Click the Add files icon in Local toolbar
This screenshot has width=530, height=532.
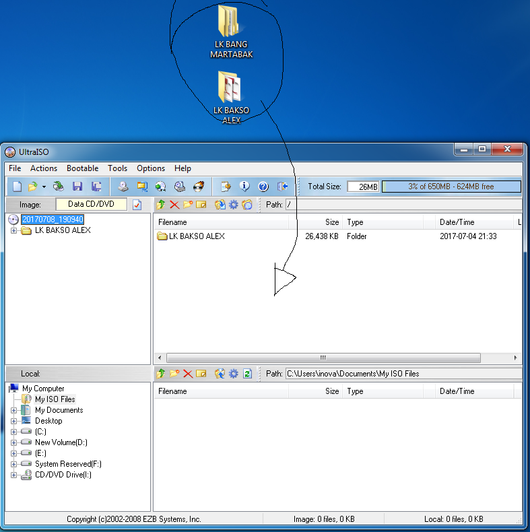(x=220, y=374)
